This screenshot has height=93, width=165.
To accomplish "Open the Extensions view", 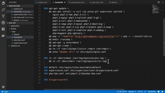I will (3, 29).
